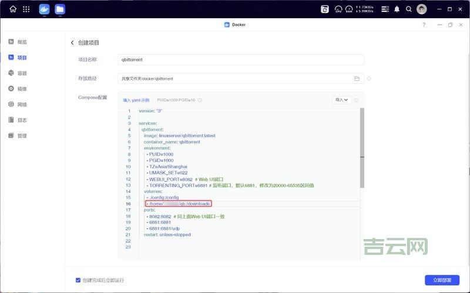Click the 立即部署 button
Viewport: 470px width, 293px height.
442,280
